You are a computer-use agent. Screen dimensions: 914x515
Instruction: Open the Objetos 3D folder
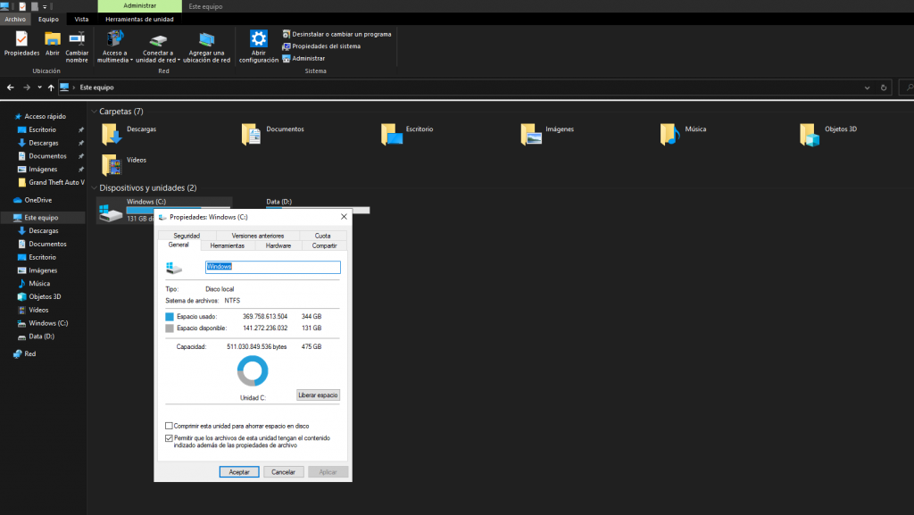click(810, 134)
